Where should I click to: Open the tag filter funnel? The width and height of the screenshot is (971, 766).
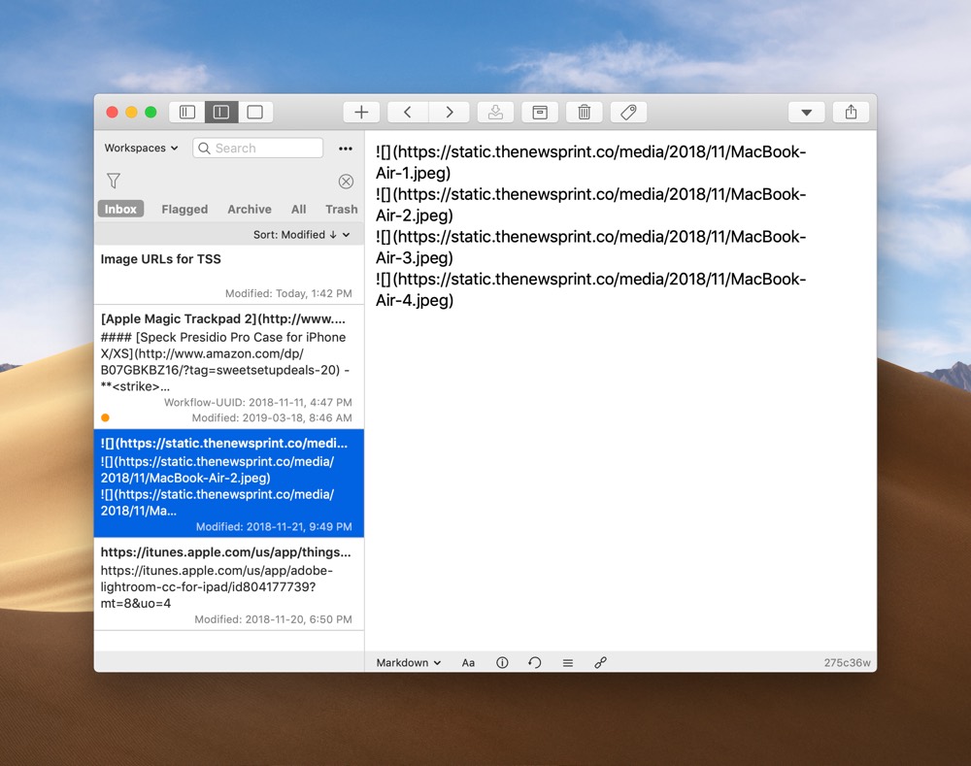coord(114,181)
